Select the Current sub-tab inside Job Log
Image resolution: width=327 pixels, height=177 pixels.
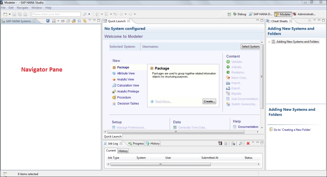tap(111, 150)
